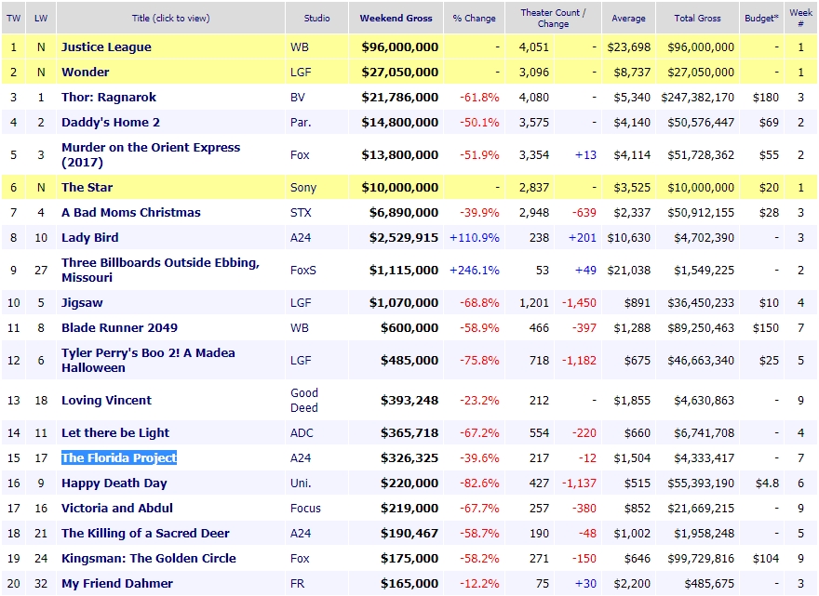Click LGF studio in Wonder row

tap(301, 72)
